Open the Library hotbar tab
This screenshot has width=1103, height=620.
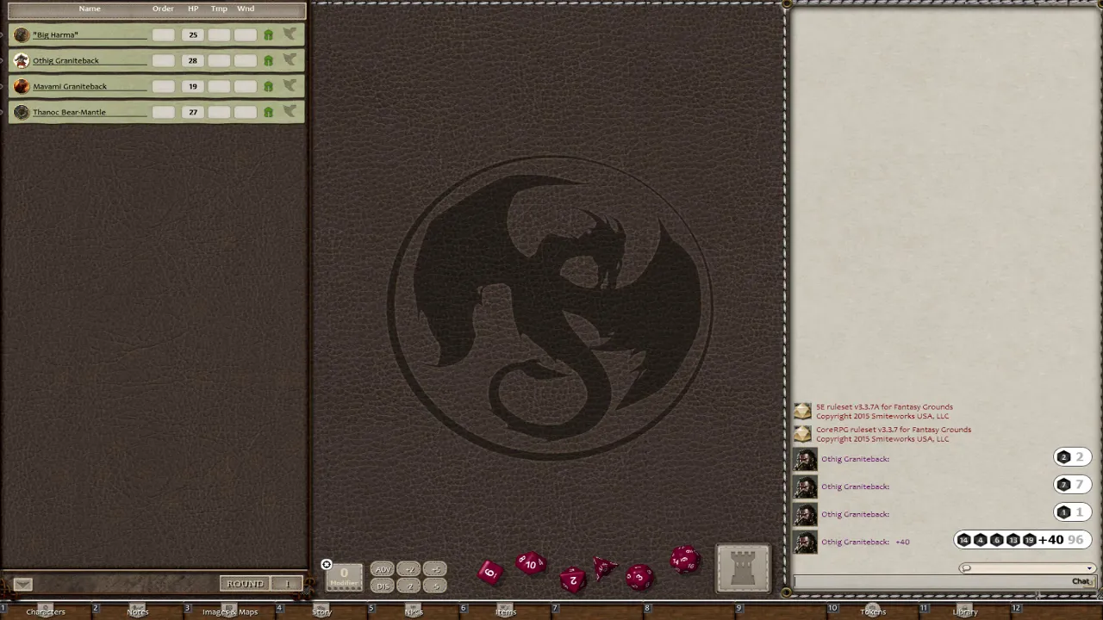pyautogui.click(x=965, y=611)
